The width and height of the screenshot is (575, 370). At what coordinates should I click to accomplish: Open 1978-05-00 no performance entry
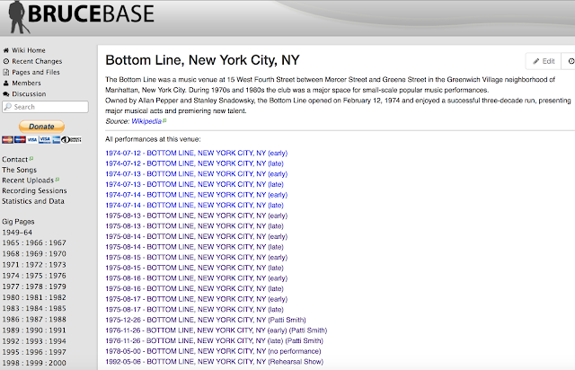(x=213, y=351)
